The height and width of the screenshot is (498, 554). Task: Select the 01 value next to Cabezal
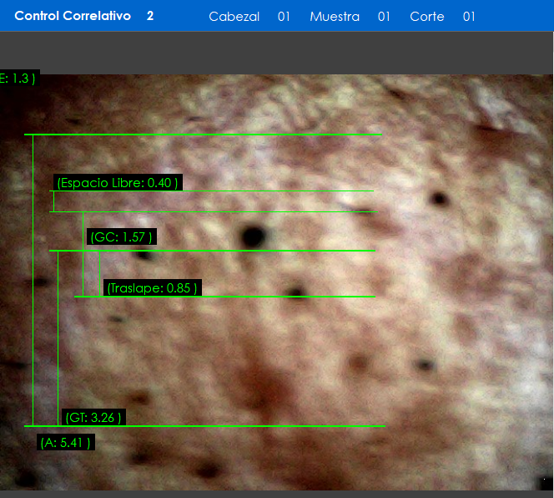[x=284, y=17]
